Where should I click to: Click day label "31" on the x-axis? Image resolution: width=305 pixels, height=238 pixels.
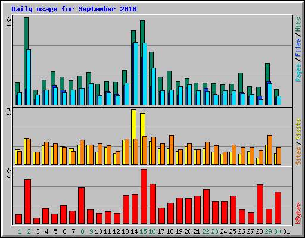[x=286, y=231]
